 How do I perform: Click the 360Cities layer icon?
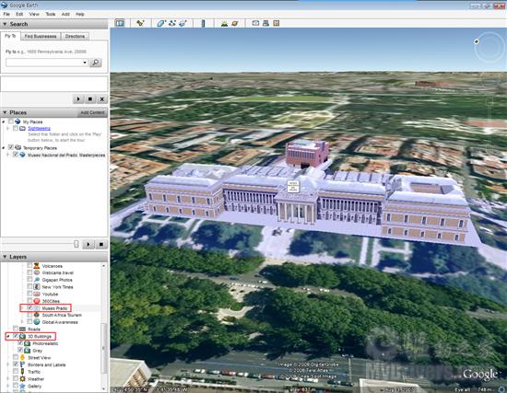[37, 301]
